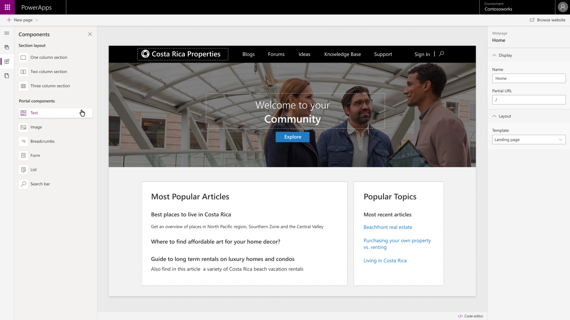Open the Beachfront real estate link
The height and width of the screenshot is (320, 570).
[x=388, y=227]
